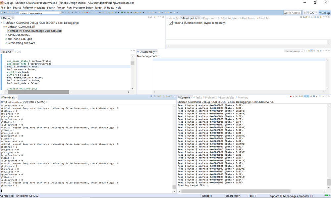Click Expand All in Breakpoints view
Screen dimensions: 331x198
[315, 17]
